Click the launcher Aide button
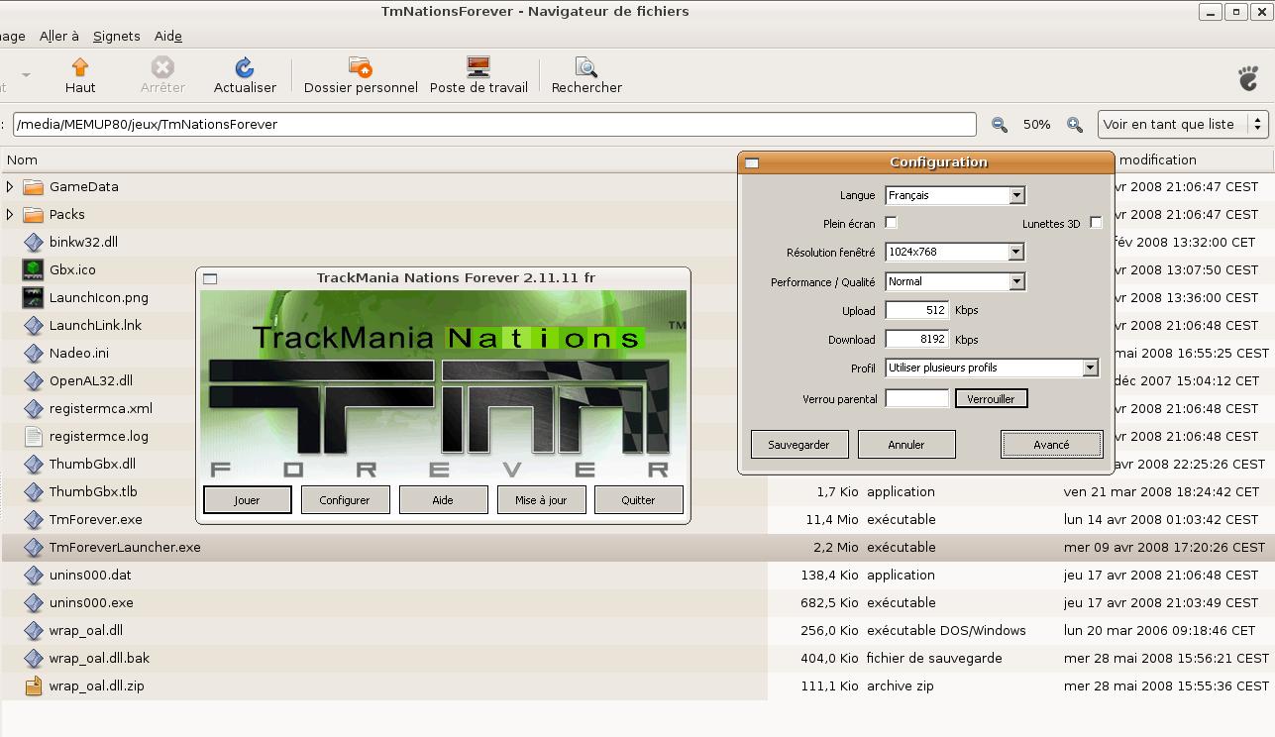Image resolution: width=1275 pixels, height=737 pixels. coord(443,500)
